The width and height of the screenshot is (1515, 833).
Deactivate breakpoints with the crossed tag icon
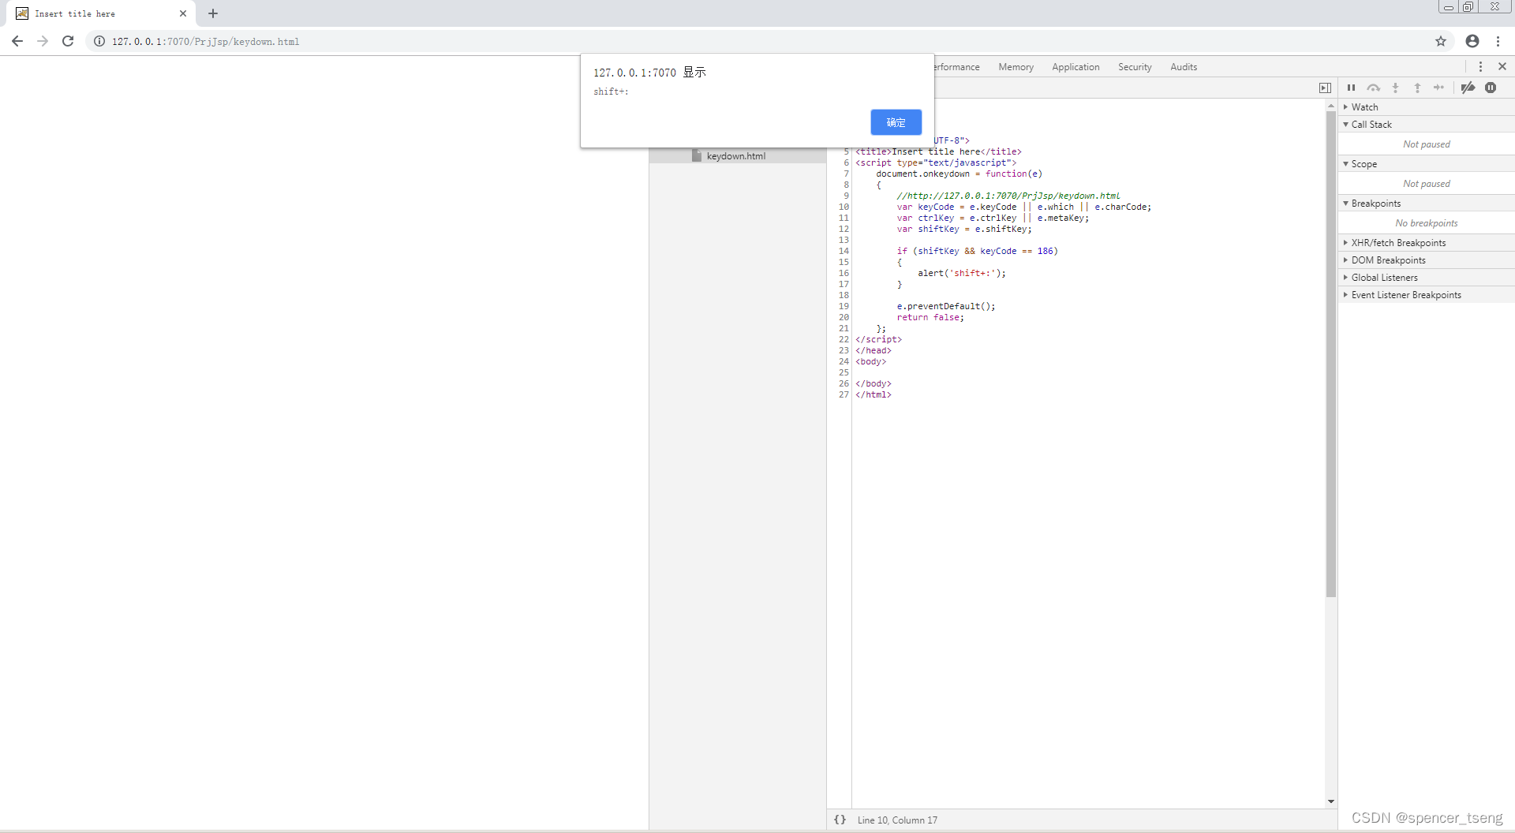pyautogui.click(x=1468, y=88)
